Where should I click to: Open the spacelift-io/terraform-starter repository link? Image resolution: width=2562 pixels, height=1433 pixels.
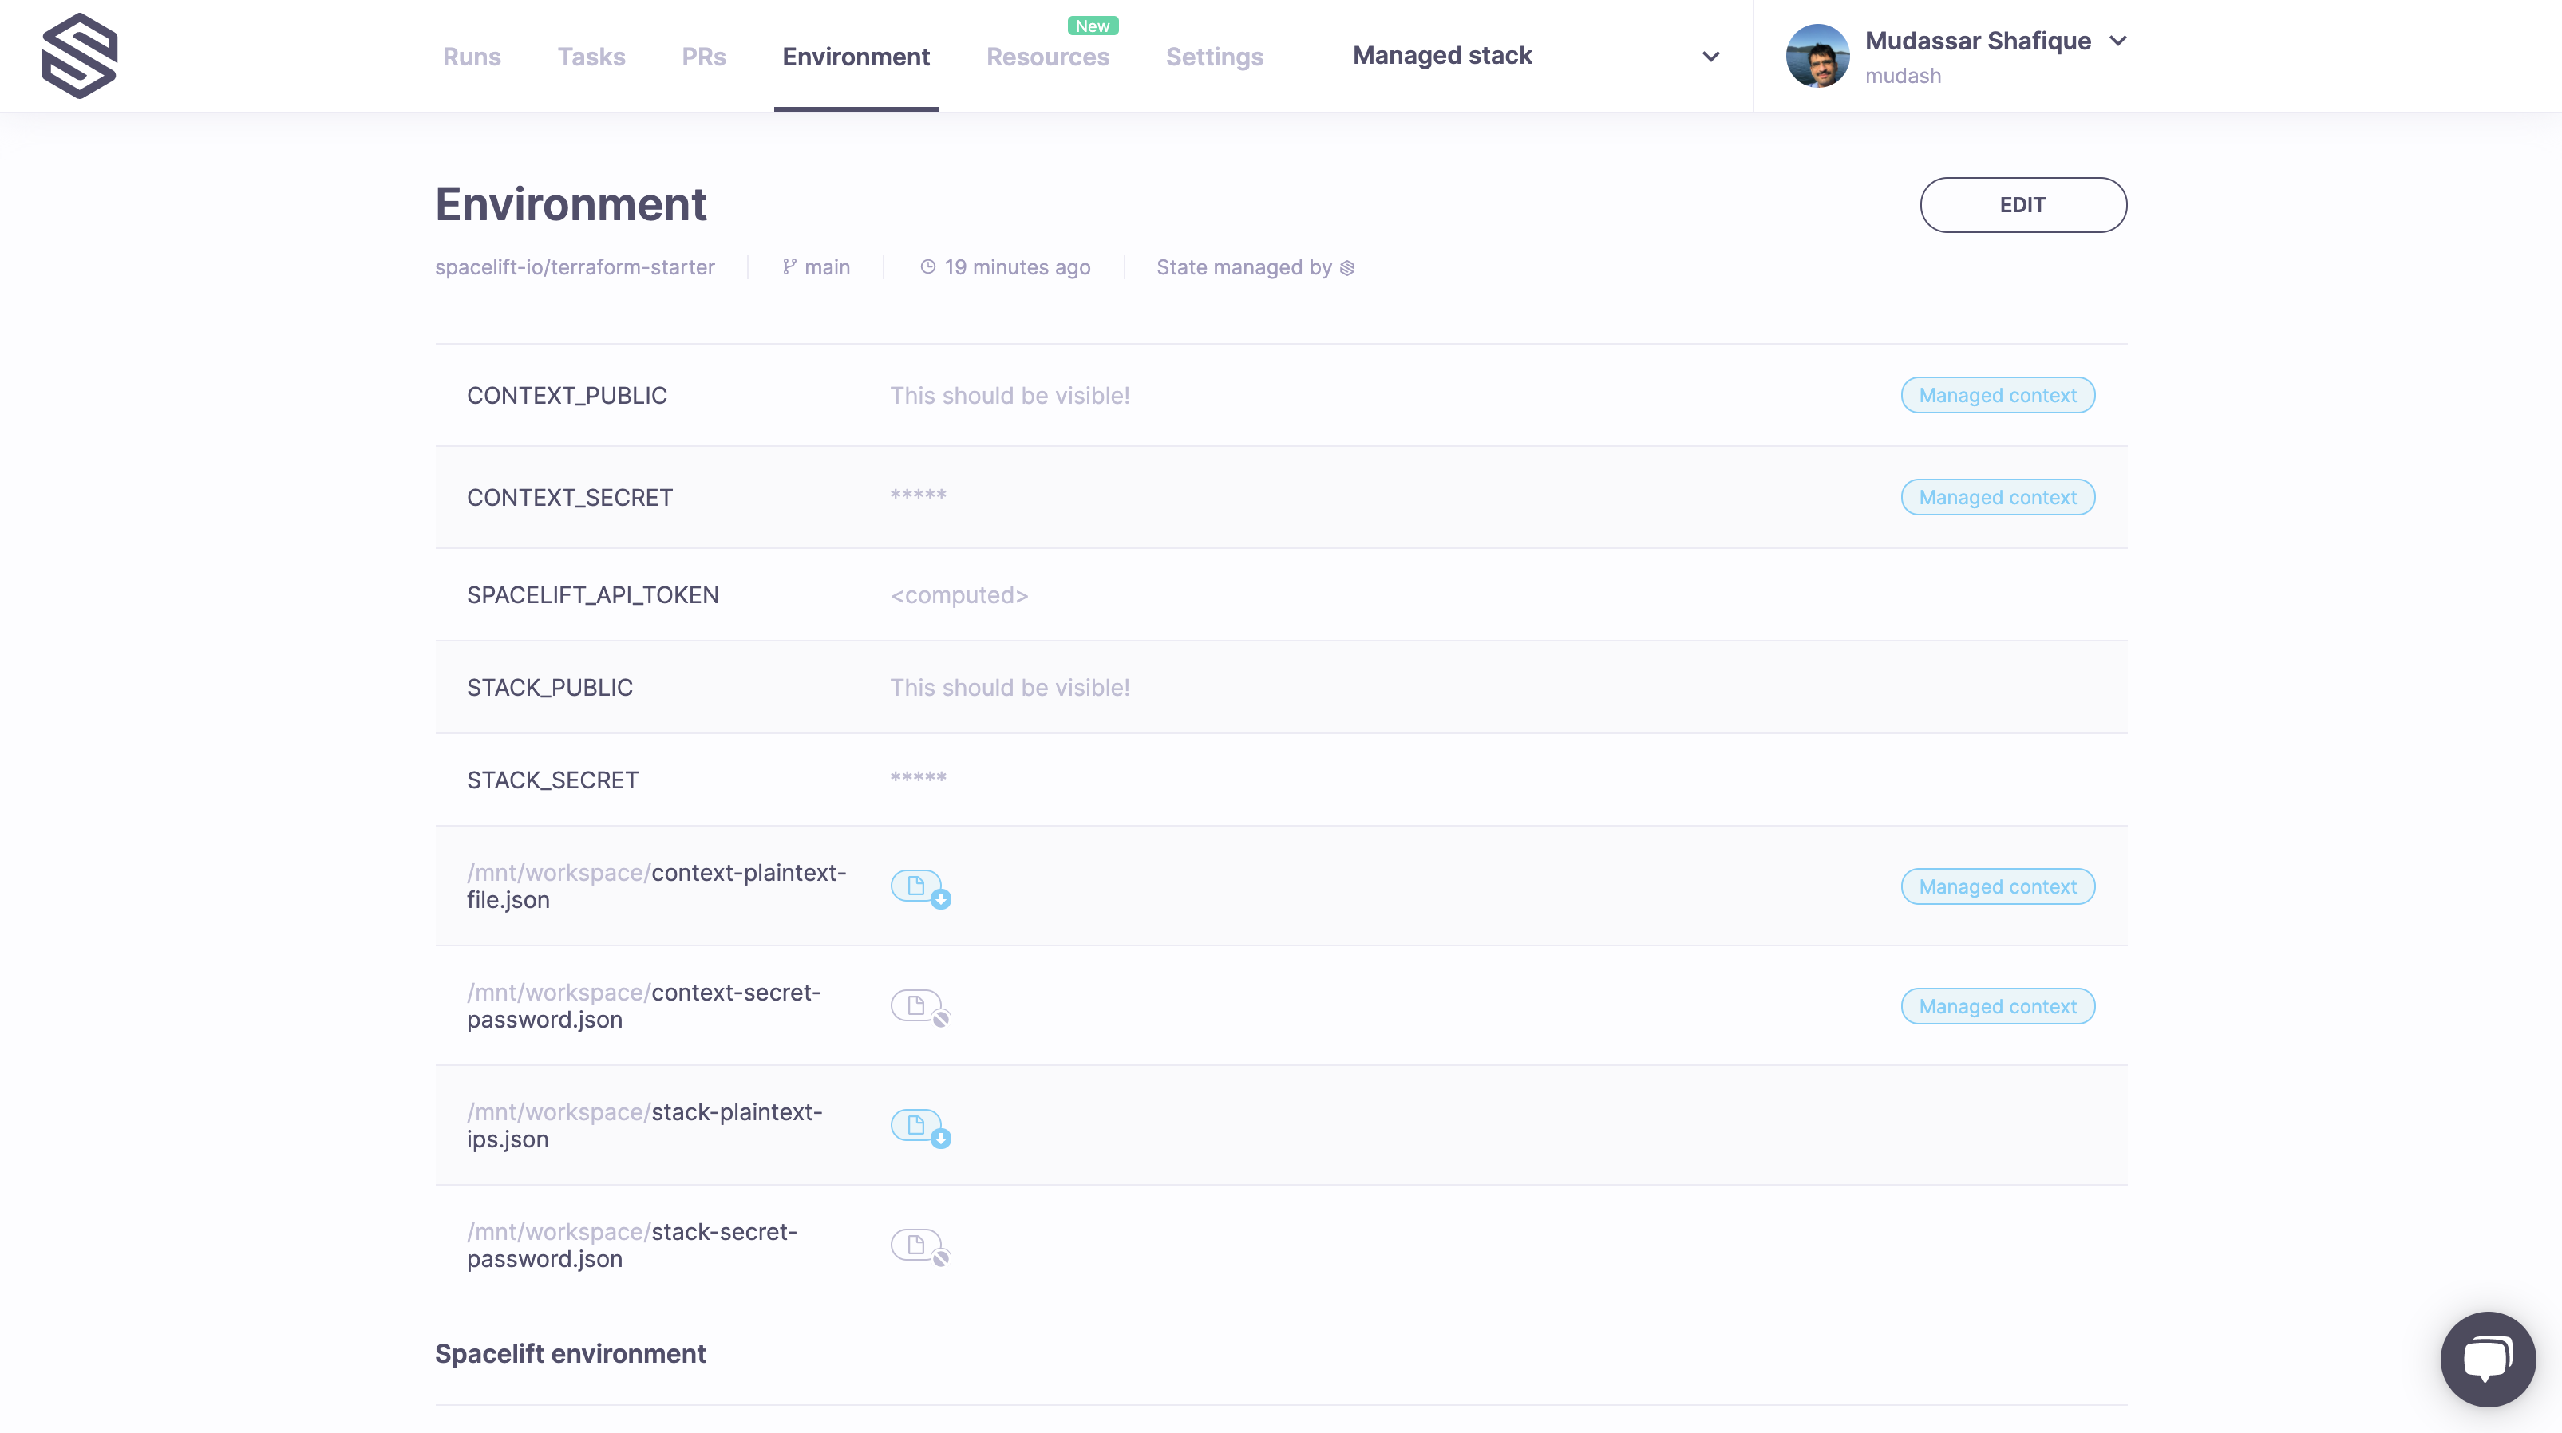(x=575, y=267)
